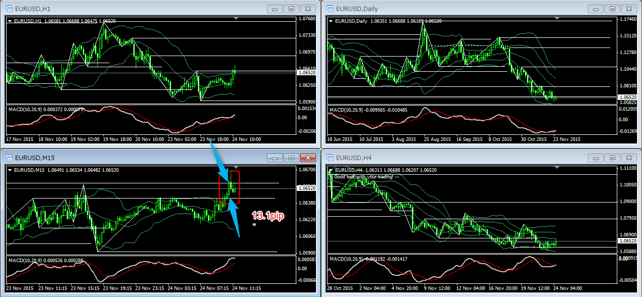Click the 1.06520 price label on H1 chart

(307, 73)
